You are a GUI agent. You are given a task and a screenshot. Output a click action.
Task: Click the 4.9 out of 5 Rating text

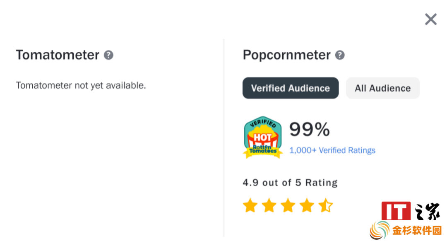coord(290,183)
